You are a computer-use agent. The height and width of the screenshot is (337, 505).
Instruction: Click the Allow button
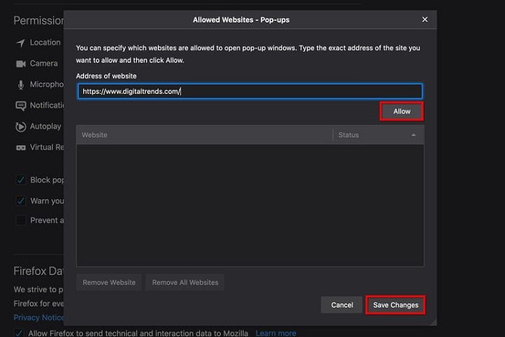click(x=401, y=112)
